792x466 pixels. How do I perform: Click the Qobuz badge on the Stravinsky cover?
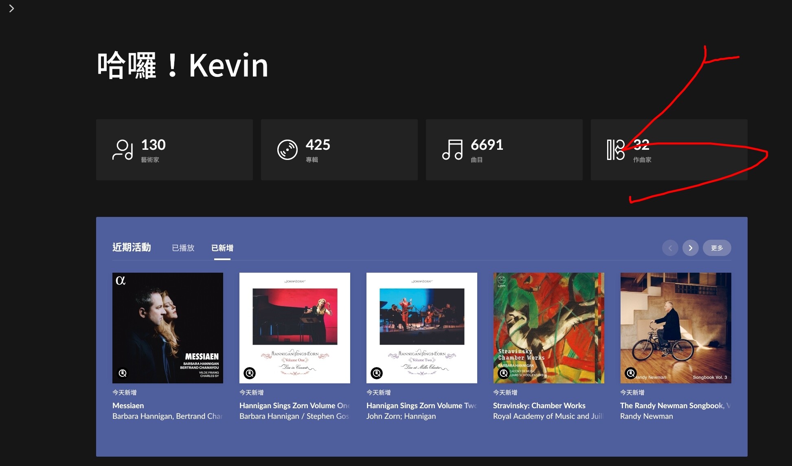[x=504, y=373]
